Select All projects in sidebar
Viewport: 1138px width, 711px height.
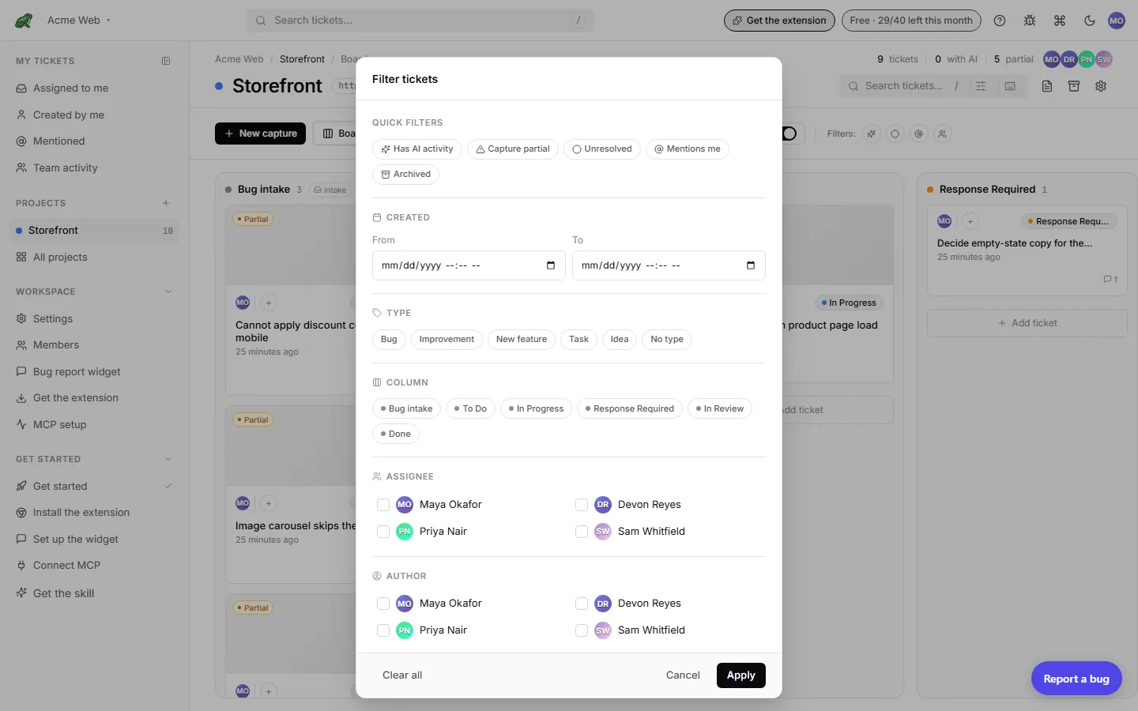point(95,258)
